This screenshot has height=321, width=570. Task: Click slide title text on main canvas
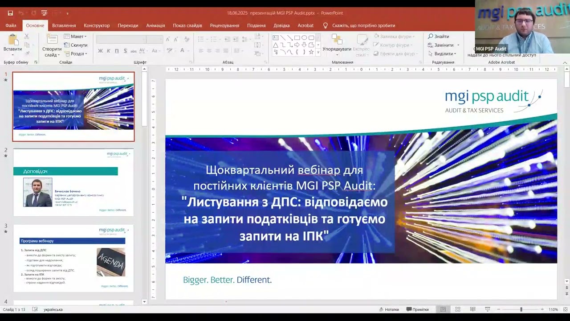285,202
